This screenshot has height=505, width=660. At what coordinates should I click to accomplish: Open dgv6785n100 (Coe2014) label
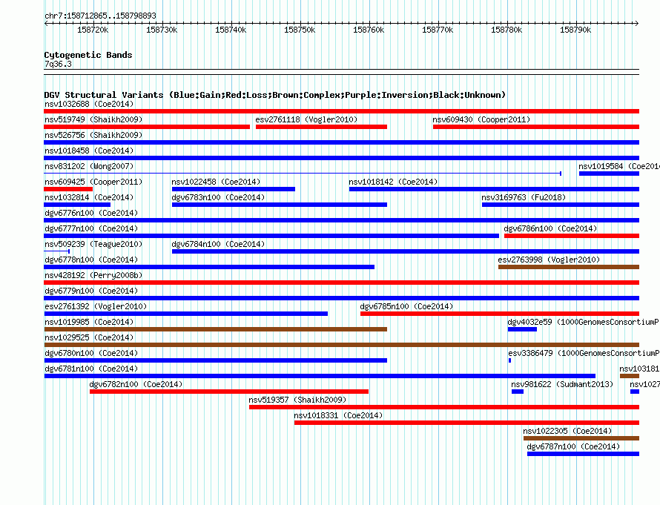coord(406,306)
